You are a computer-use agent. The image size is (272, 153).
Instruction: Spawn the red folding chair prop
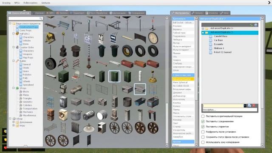(x=76, y=76)
